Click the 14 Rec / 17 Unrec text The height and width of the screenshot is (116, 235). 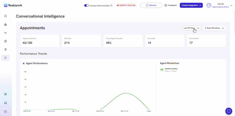pyautogui.click(x=171, y=71)
